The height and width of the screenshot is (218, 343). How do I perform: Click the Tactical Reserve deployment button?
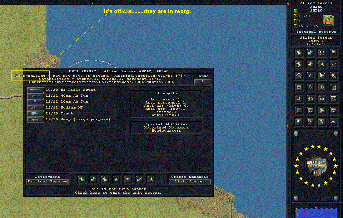[47, 182]
